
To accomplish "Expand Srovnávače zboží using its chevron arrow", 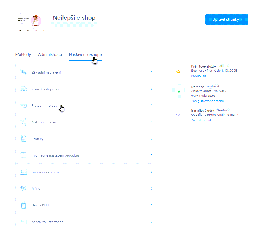I will pos(152,172).
